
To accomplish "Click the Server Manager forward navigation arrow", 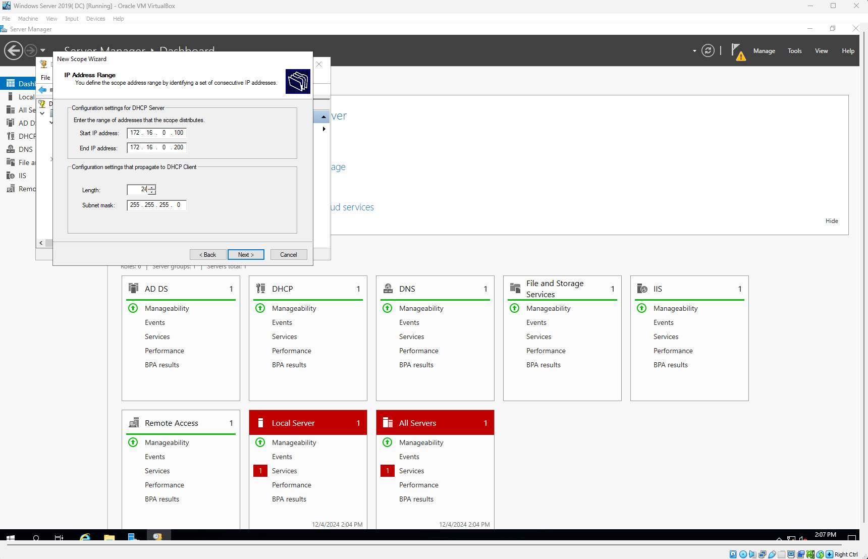I will [31, 50].
